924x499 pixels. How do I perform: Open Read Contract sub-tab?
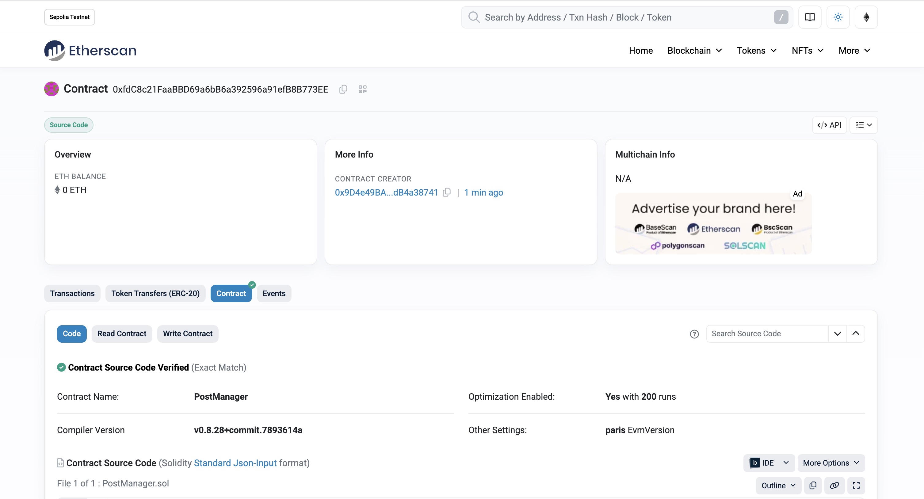pyautogui.click(x=122, y=334)
